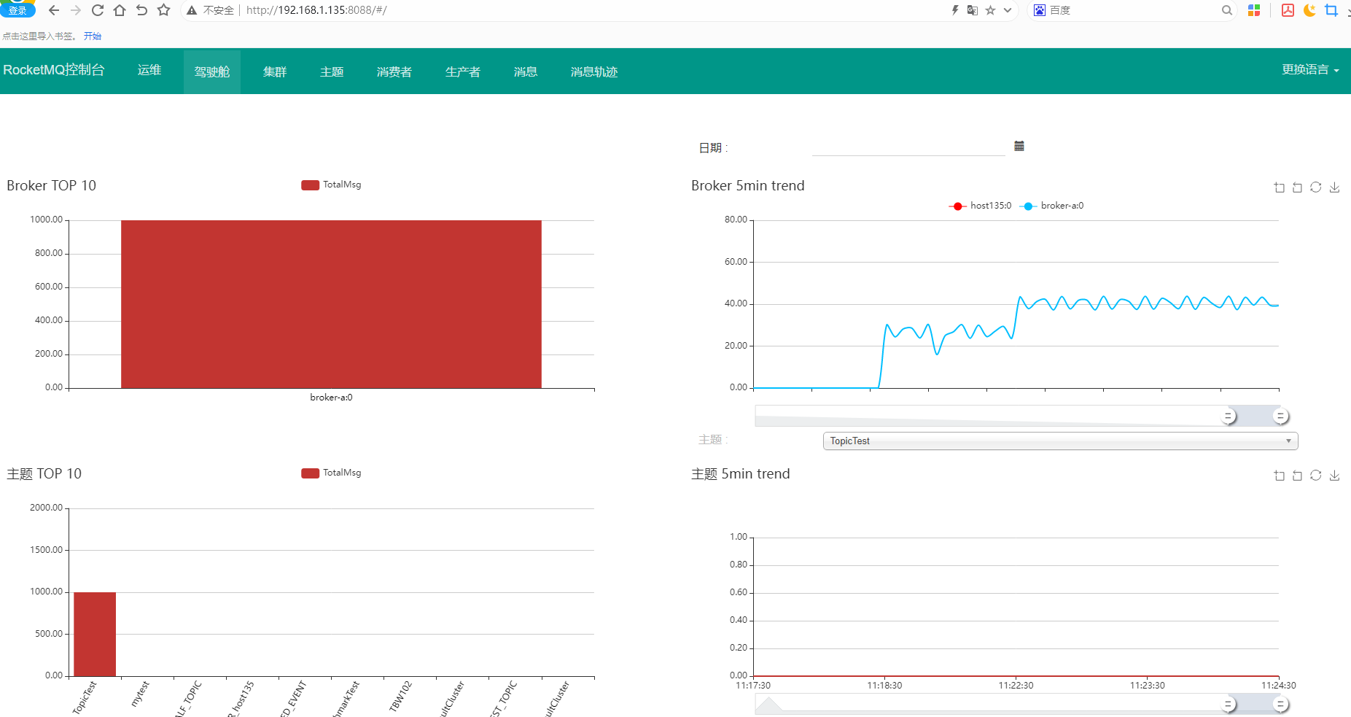Viewport: 1351px width, 717px height.
Task: Click browser home icon
Action: click(120, 10)
